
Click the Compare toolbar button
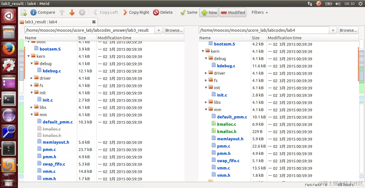pyautogui.click(x=43, y=12)
